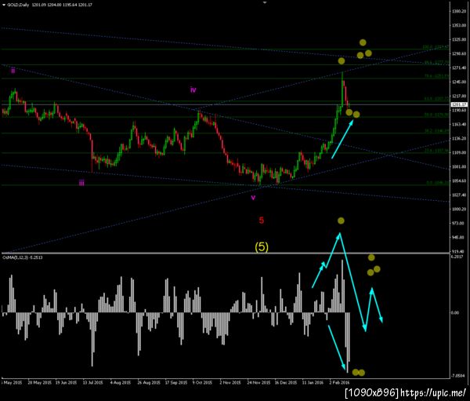
Task: Click the 2 Nov 2015 date label
Action: pyautogui.click(x=230, y=383)
